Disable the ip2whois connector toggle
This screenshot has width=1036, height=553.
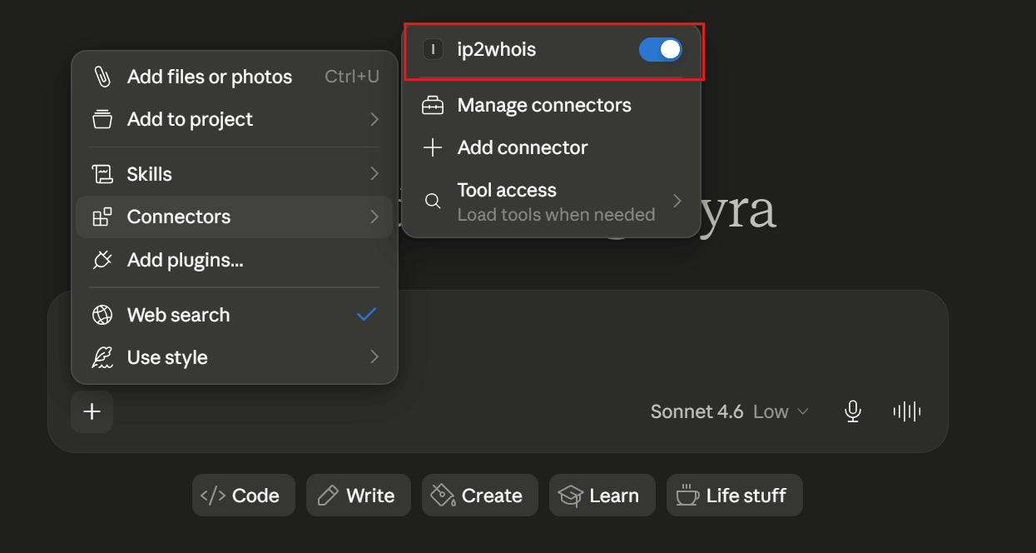point(661,50)
